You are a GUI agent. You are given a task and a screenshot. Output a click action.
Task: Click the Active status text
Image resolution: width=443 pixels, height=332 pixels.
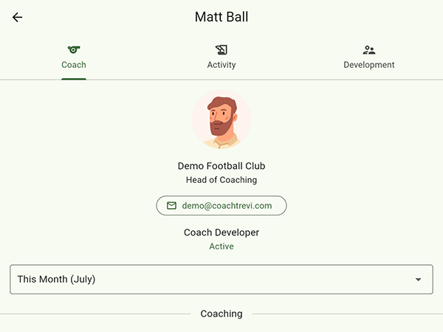click(x=221, y=246)
